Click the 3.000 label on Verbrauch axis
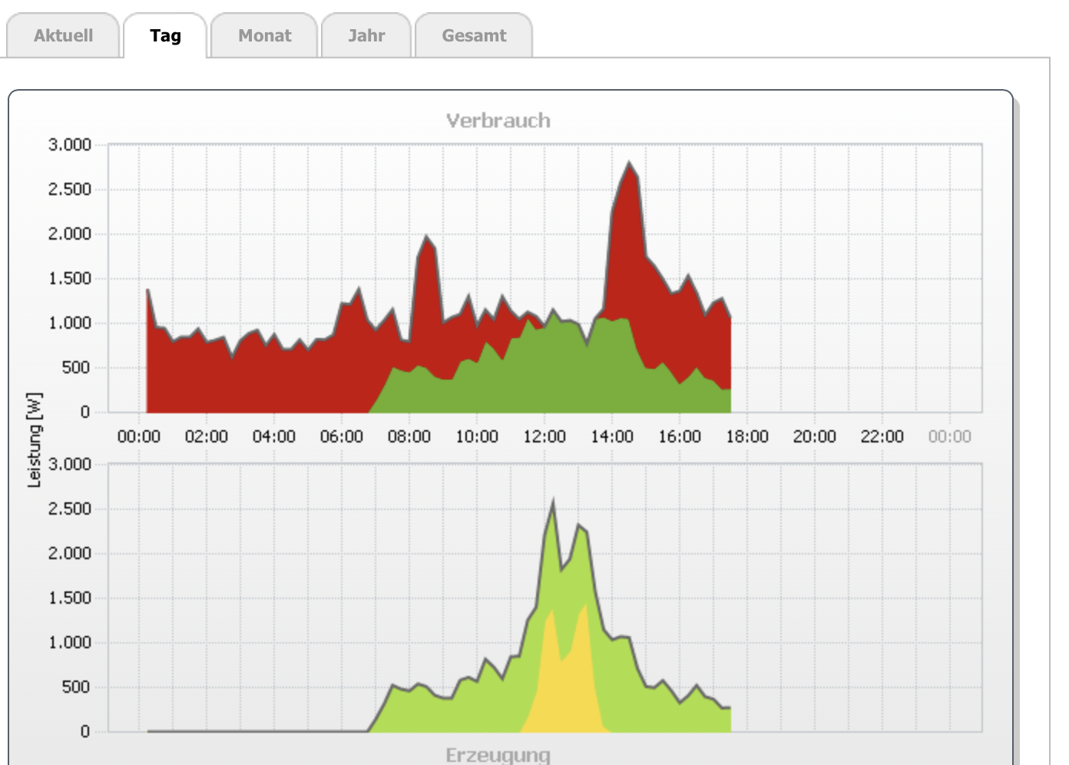This screenshot has width=1069, height=765. [x=70, y=144]
